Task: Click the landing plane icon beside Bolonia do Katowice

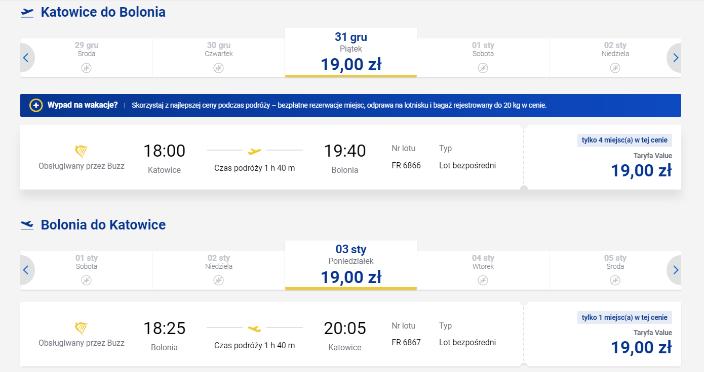Action: point(27,225)
